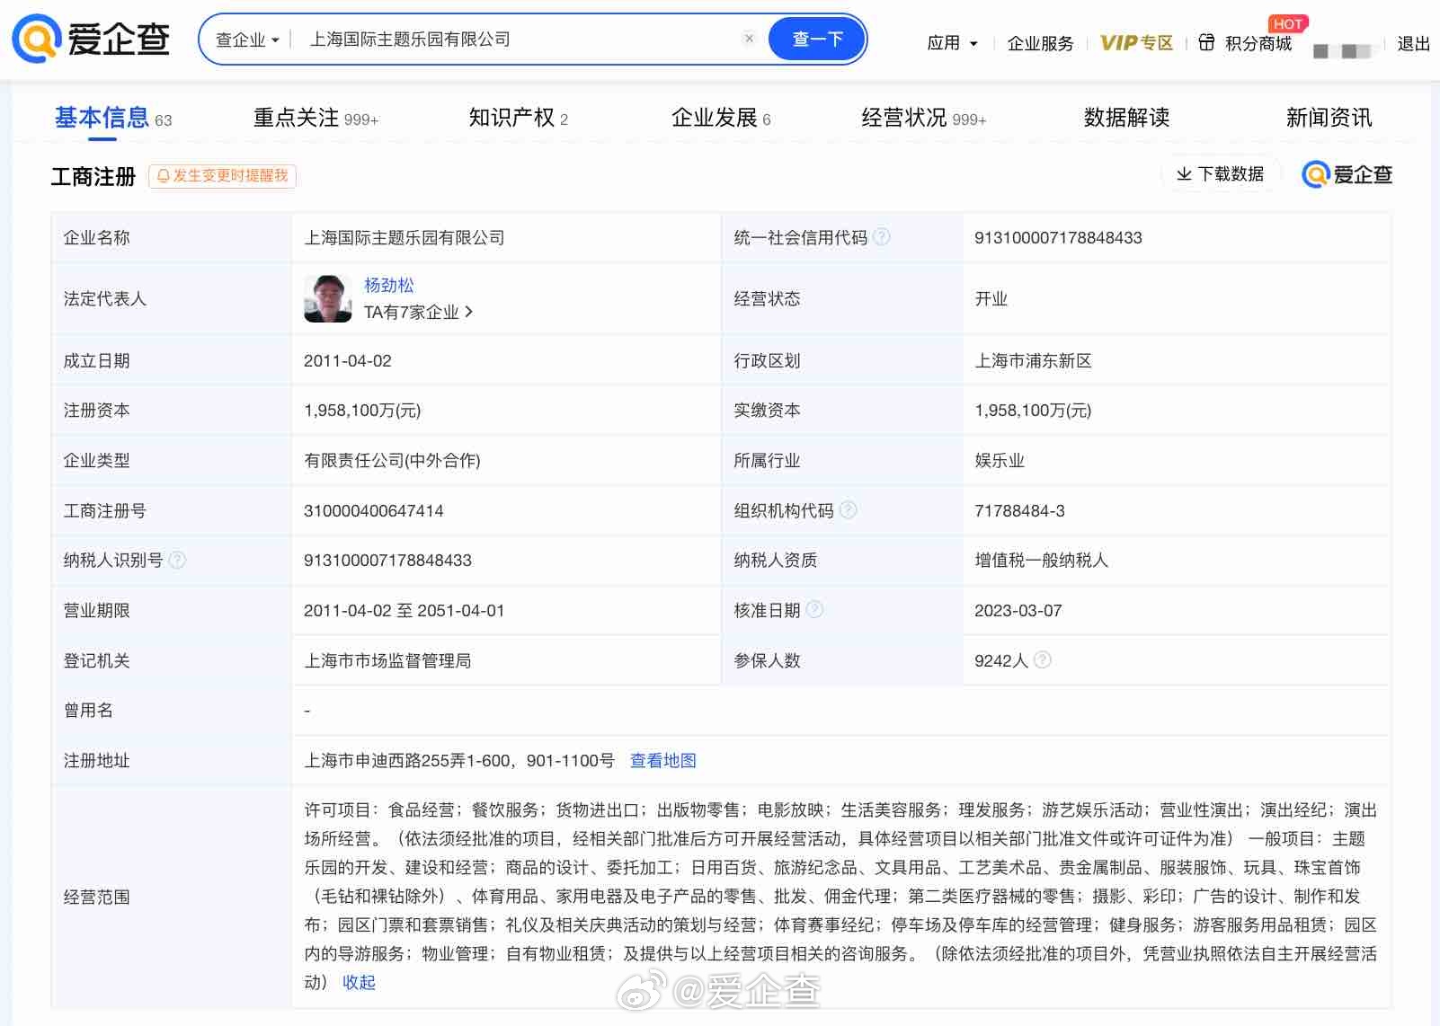This screenshot has width=1440, height=1026.
Task: Click company name 上海国际主题乐园有限公司 cell
Action: pos(404,237)
